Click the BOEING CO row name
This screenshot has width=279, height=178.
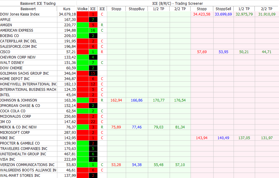pyautogui.click(x=10, y=36)
